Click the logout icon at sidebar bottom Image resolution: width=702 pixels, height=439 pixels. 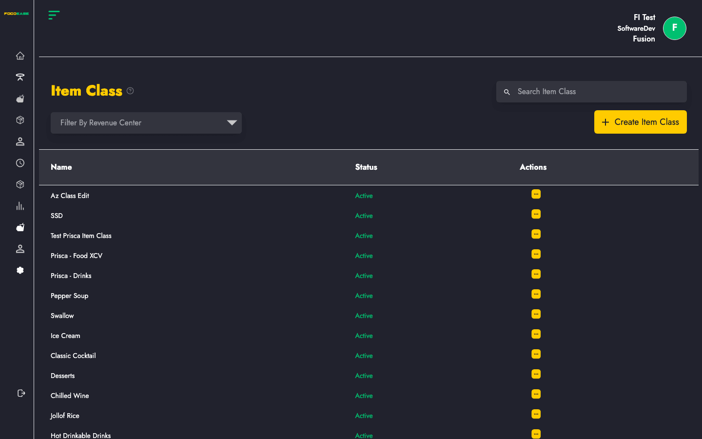21,393
